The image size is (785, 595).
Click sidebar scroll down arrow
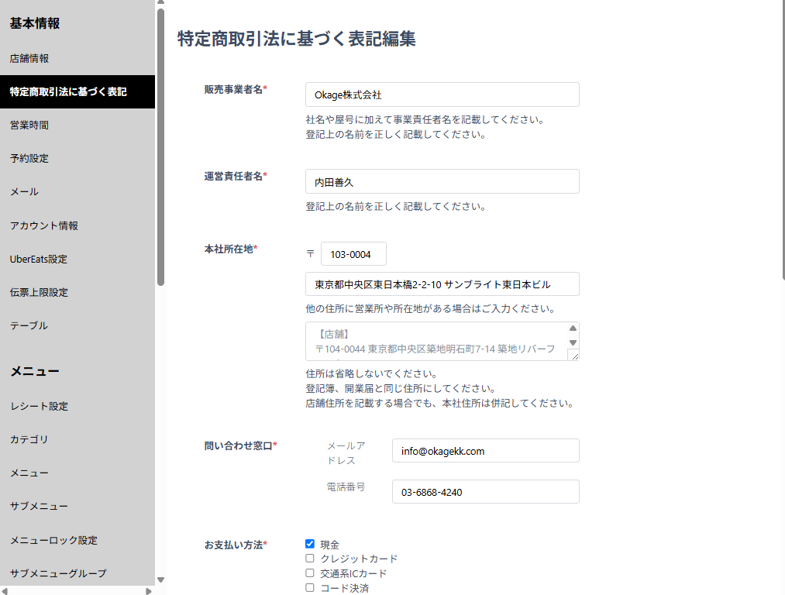pos(160,580)
